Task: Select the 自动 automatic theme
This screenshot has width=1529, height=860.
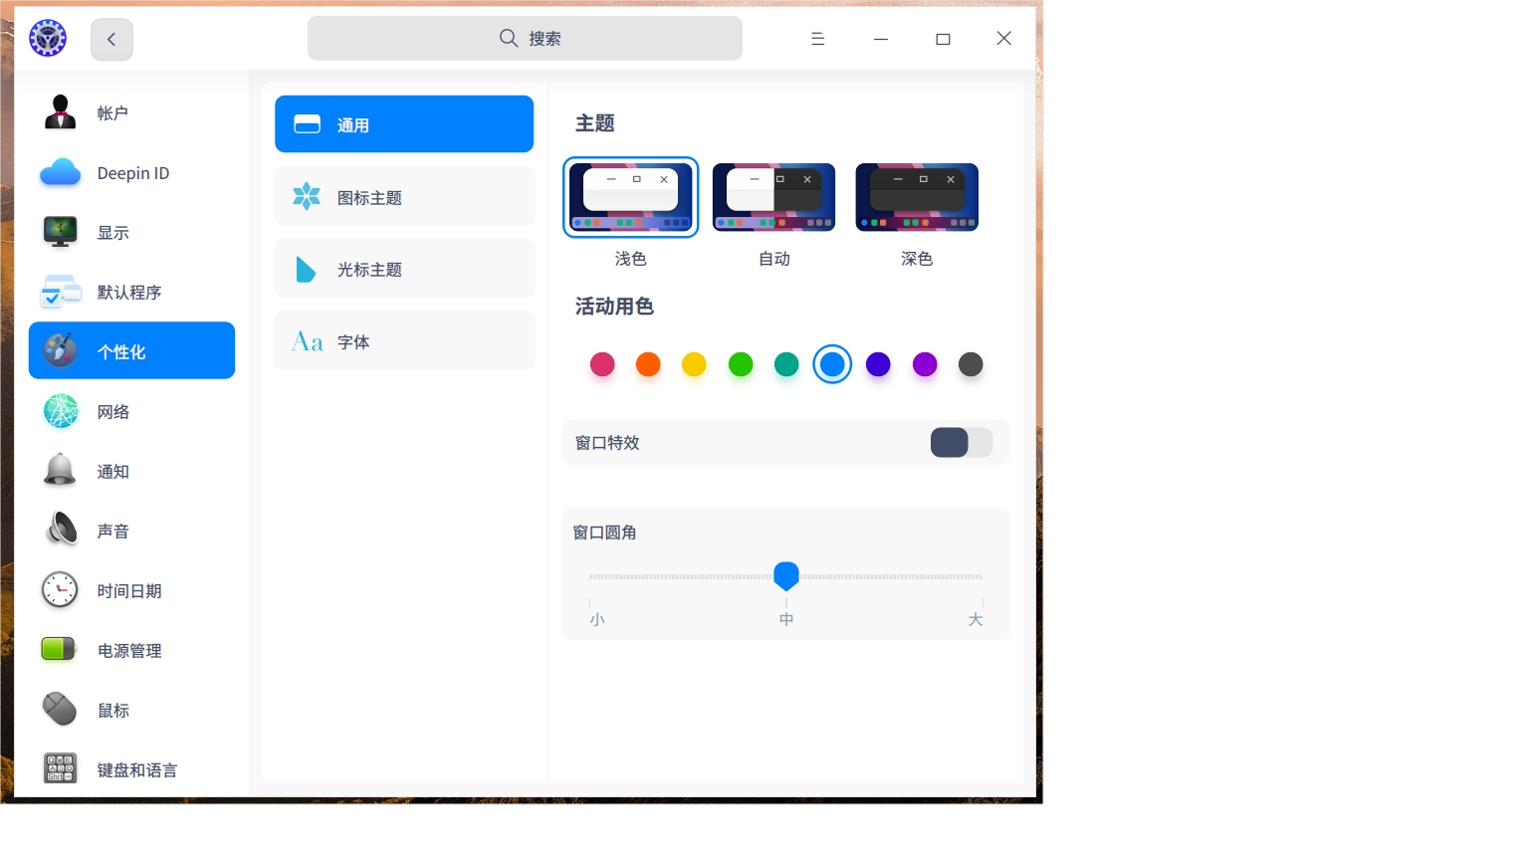Action: [773, 197]
